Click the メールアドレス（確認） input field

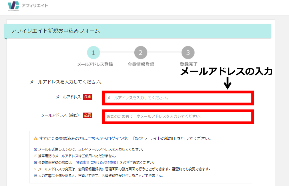pyautogui.click(x=178, y=117)
